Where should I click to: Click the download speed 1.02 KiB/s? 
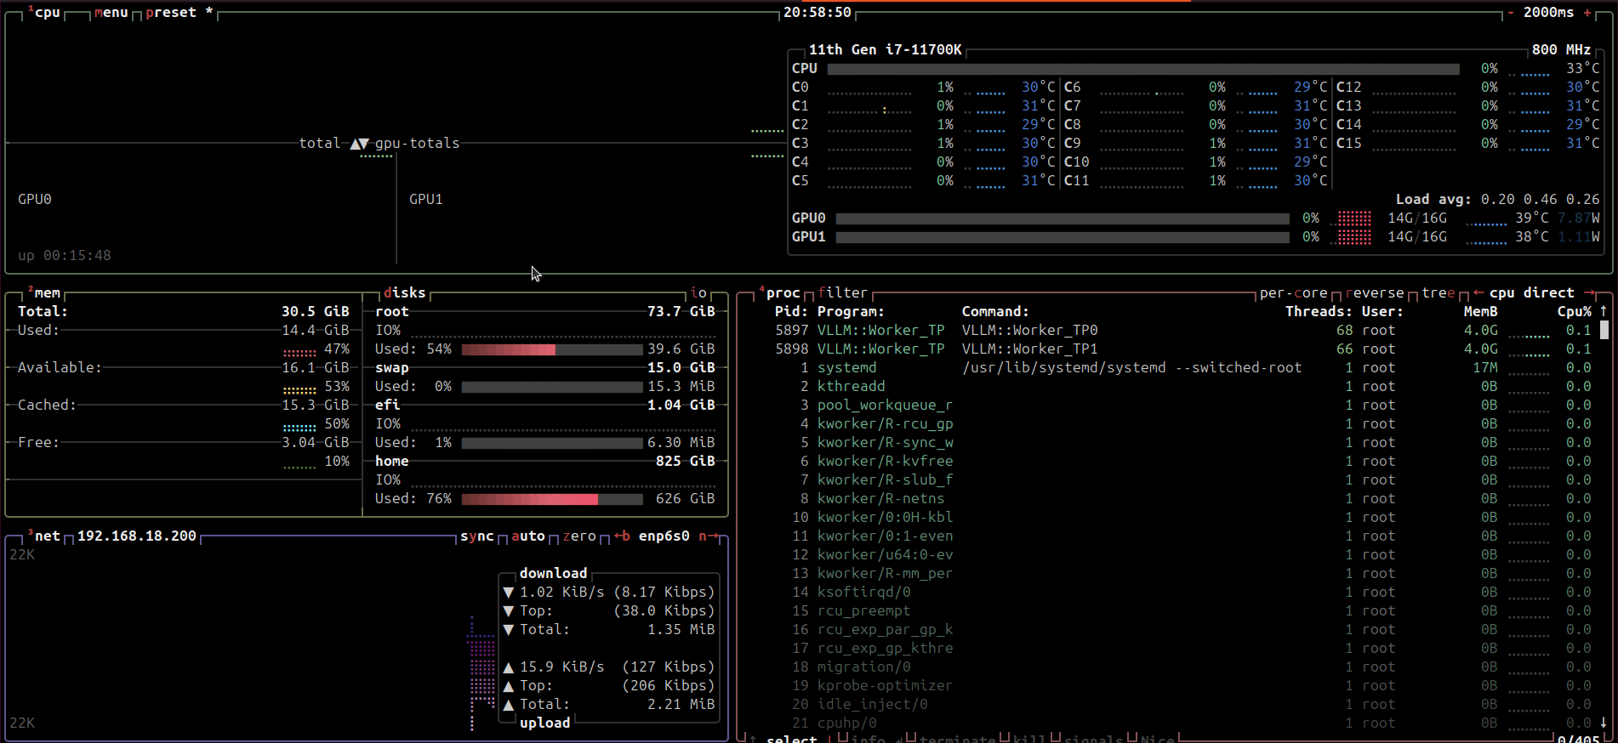(x=562, y=592)
